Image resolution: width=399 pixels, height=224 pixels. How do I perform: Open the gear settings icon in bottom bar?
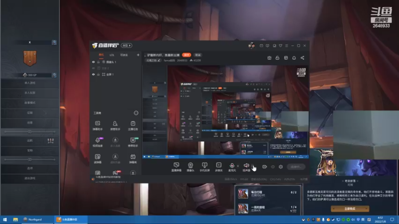click(x=281, y=167)
